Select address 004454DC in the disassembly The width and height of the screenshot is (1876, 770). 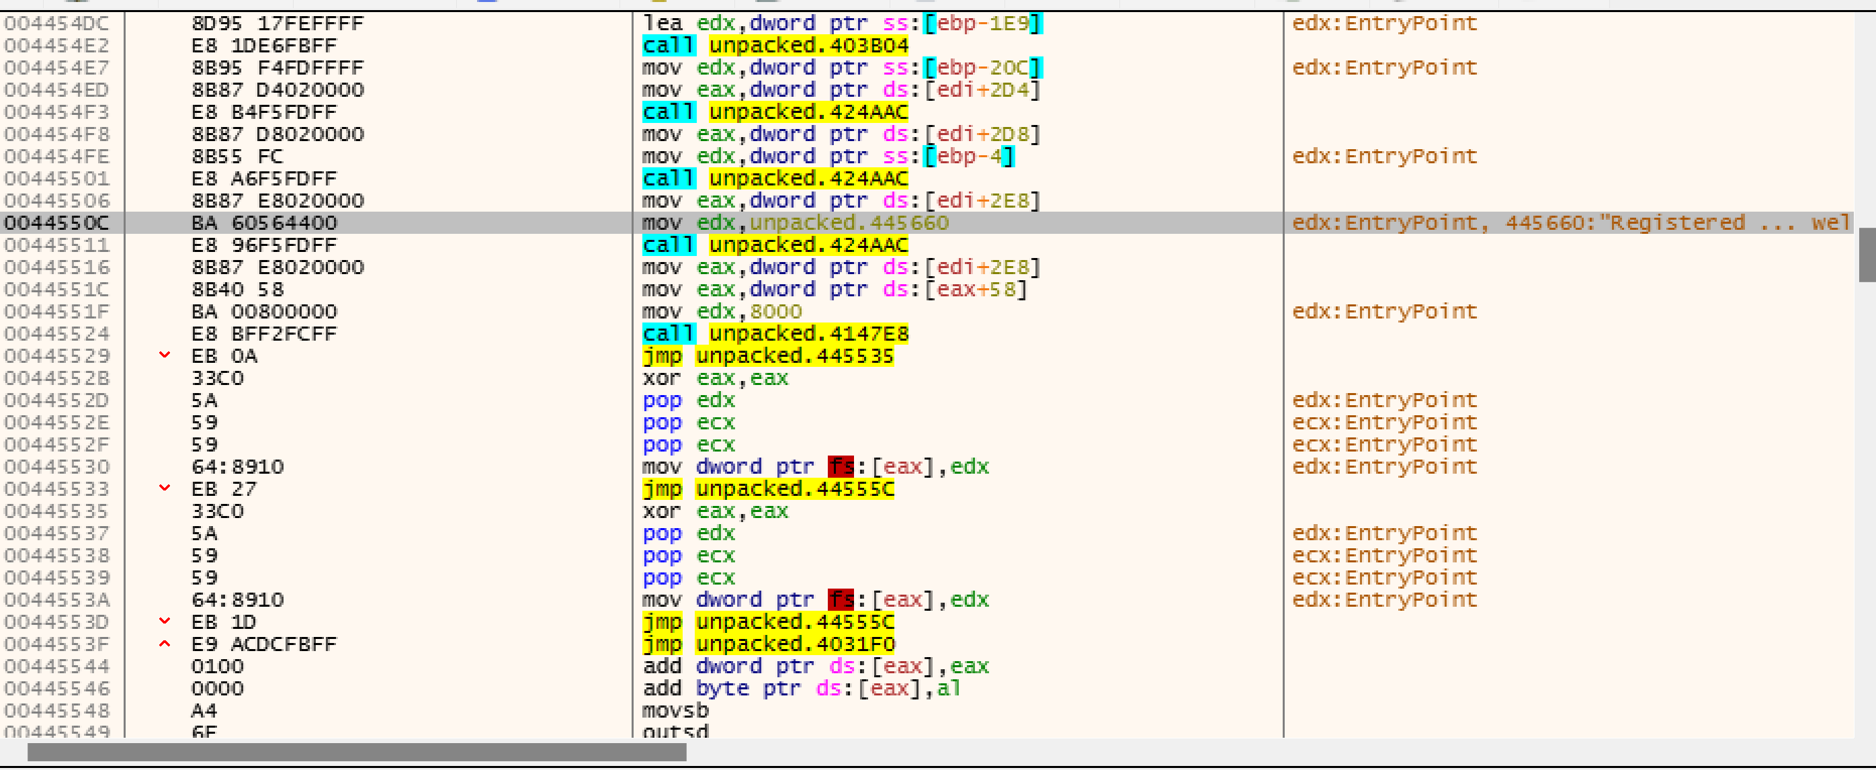[x=57, y=24]
